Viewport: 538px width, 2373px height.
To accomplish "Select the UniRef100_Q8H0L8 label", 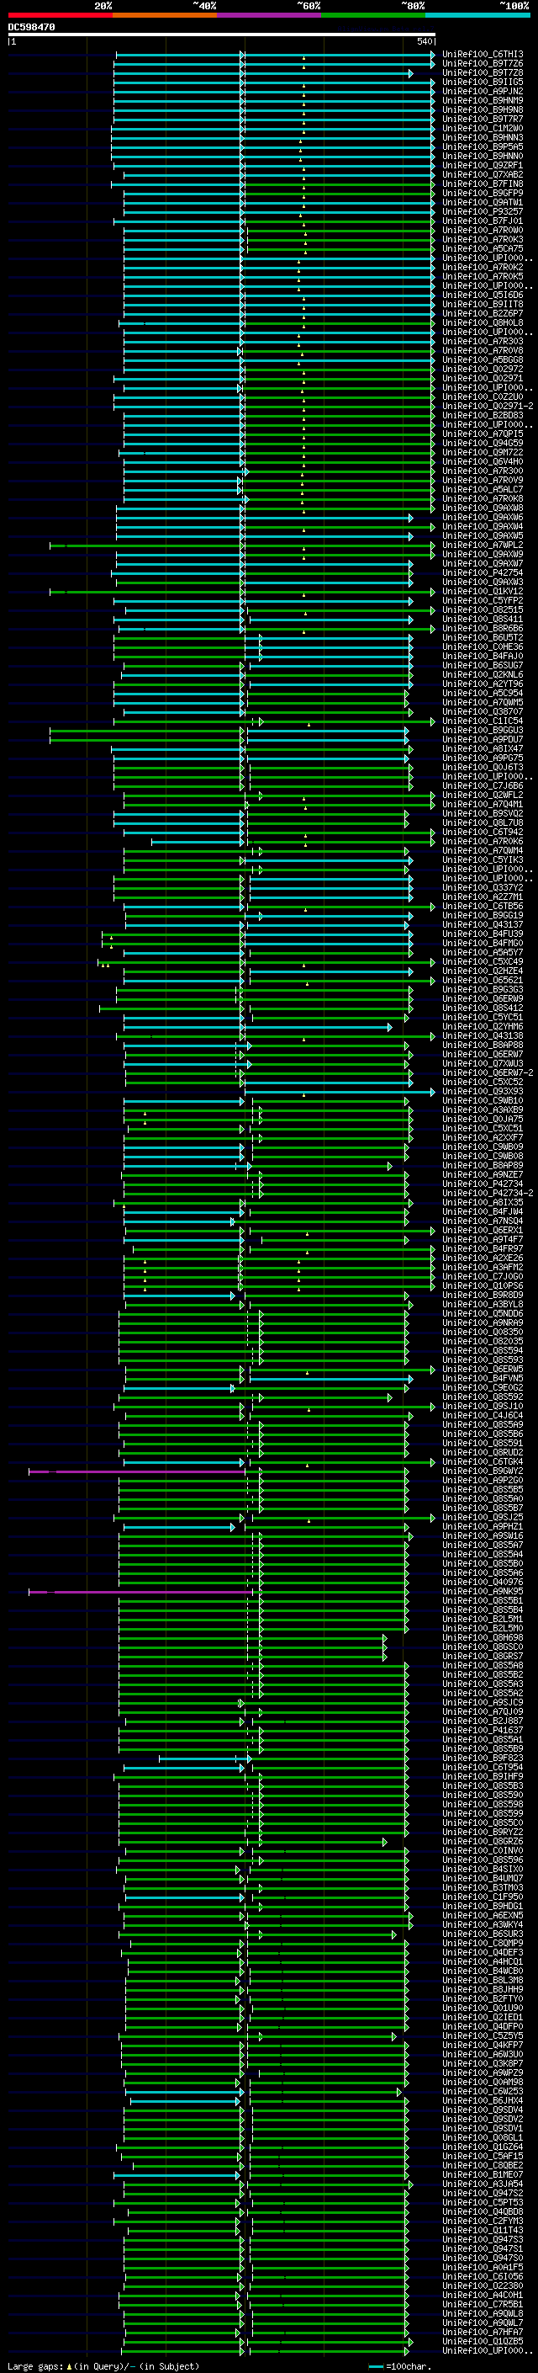I will (x=483, y=322).
